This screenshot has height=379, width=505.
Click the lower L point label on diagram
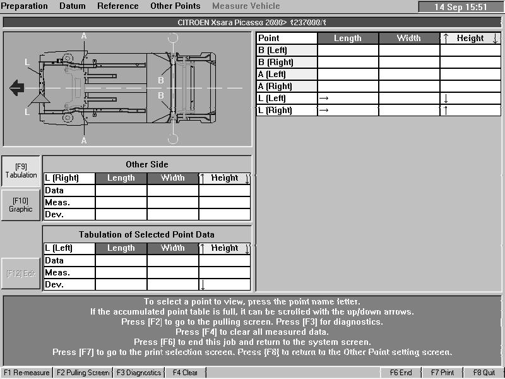tap(27, 112)
